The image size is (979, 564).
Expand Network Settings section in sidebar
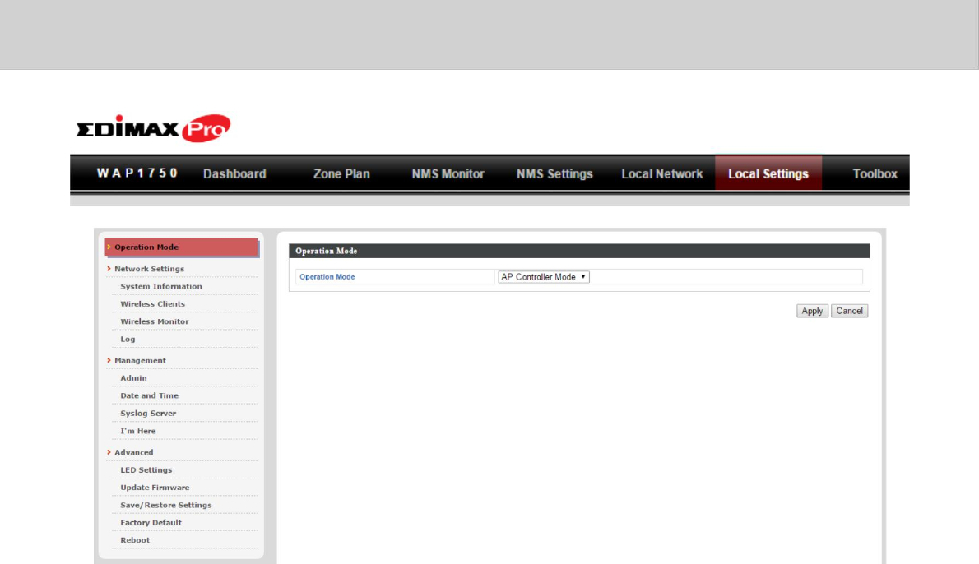click(149, 269)
